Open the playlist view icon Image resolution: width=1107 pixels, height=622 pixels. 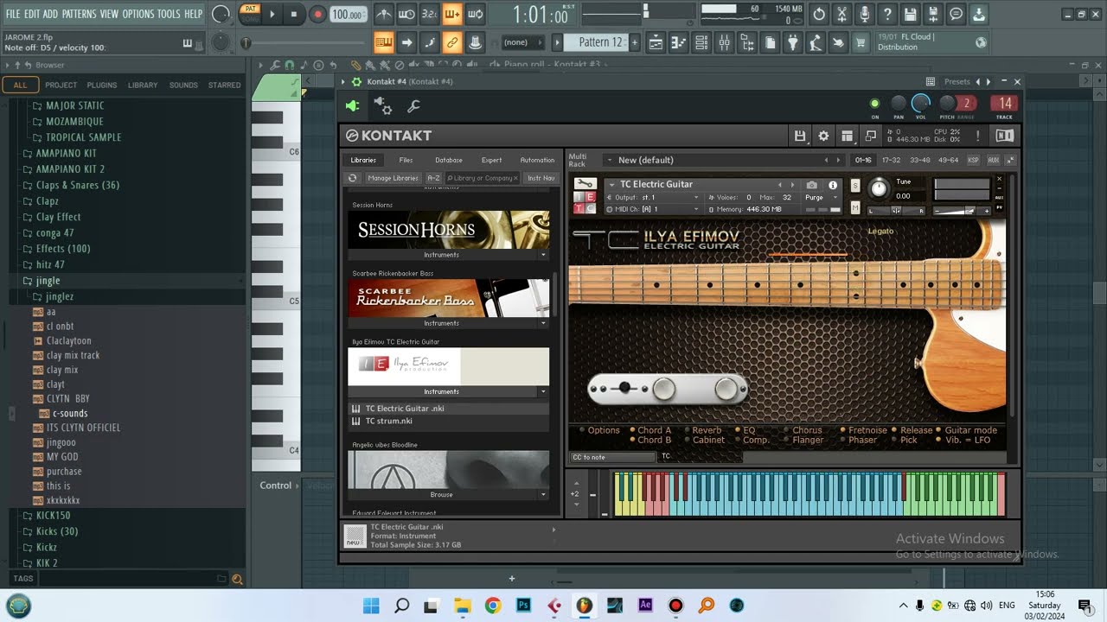[x=656, y=42]
